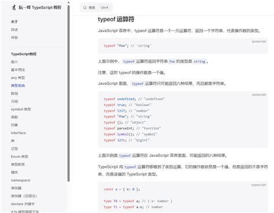274x213 pixels.
Task: Click the typeof "foo" code line in first block
Action: [x=128, y=46]
